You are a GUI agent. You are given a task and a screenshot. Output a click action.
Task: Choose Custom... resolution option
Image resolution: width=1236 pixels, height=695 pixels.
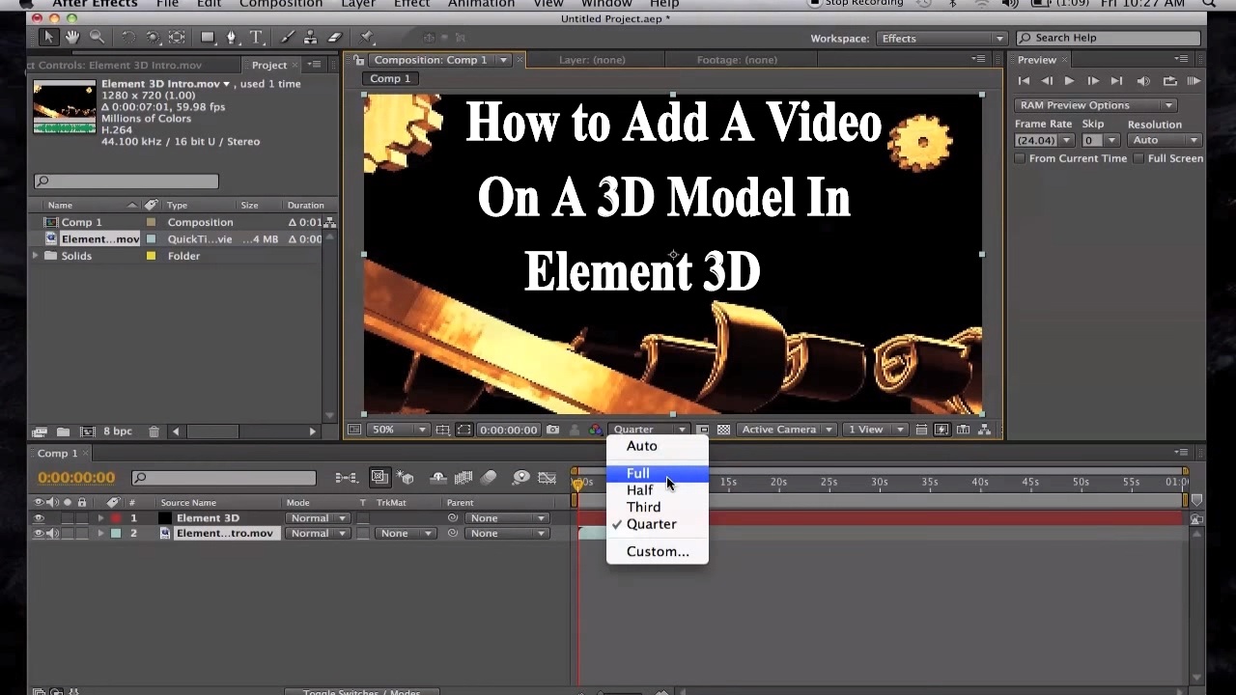(x=657, y=552)
